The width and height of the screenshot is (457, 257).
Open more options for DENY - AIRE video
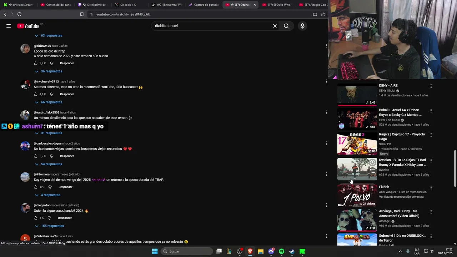tap(431, 86)
